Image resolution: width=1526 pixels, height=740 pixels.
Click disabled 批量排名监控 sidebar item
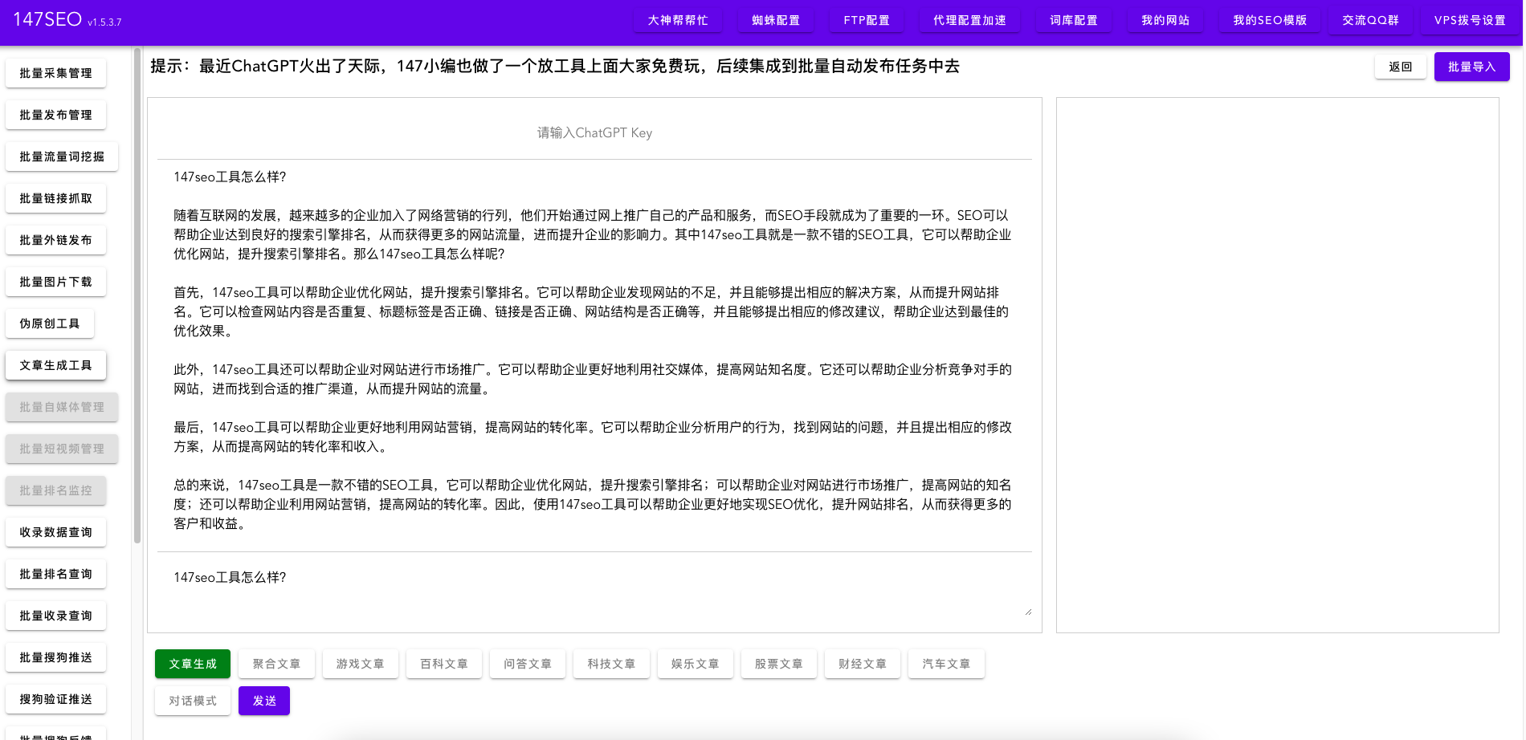[x=56, y=490]
